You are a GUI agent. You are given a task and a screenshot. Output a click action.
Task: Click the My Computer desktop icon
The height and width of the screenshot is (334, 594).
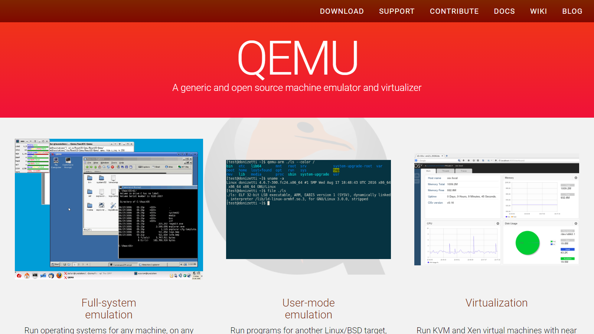point(56,161)
